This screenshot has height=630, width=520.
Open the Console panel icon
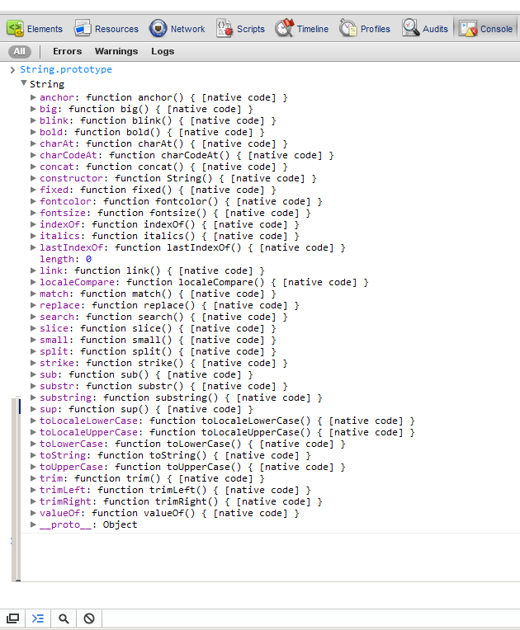pyautogui.click(x=468, y=29)
